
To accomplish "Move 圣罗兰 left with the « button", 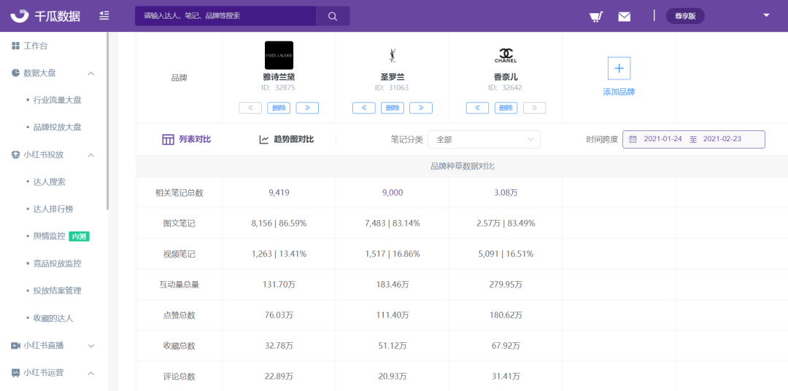I will (364, 108).
